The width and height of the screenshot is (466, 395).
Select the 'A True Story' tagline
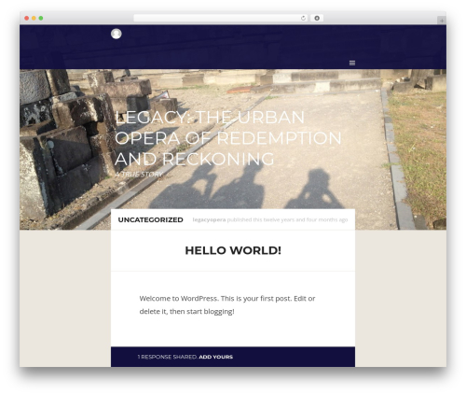139,175
